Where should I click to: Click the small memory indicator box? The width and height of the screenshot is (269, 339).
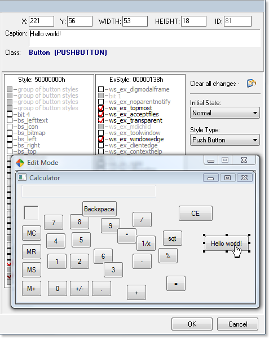(31, 213)
